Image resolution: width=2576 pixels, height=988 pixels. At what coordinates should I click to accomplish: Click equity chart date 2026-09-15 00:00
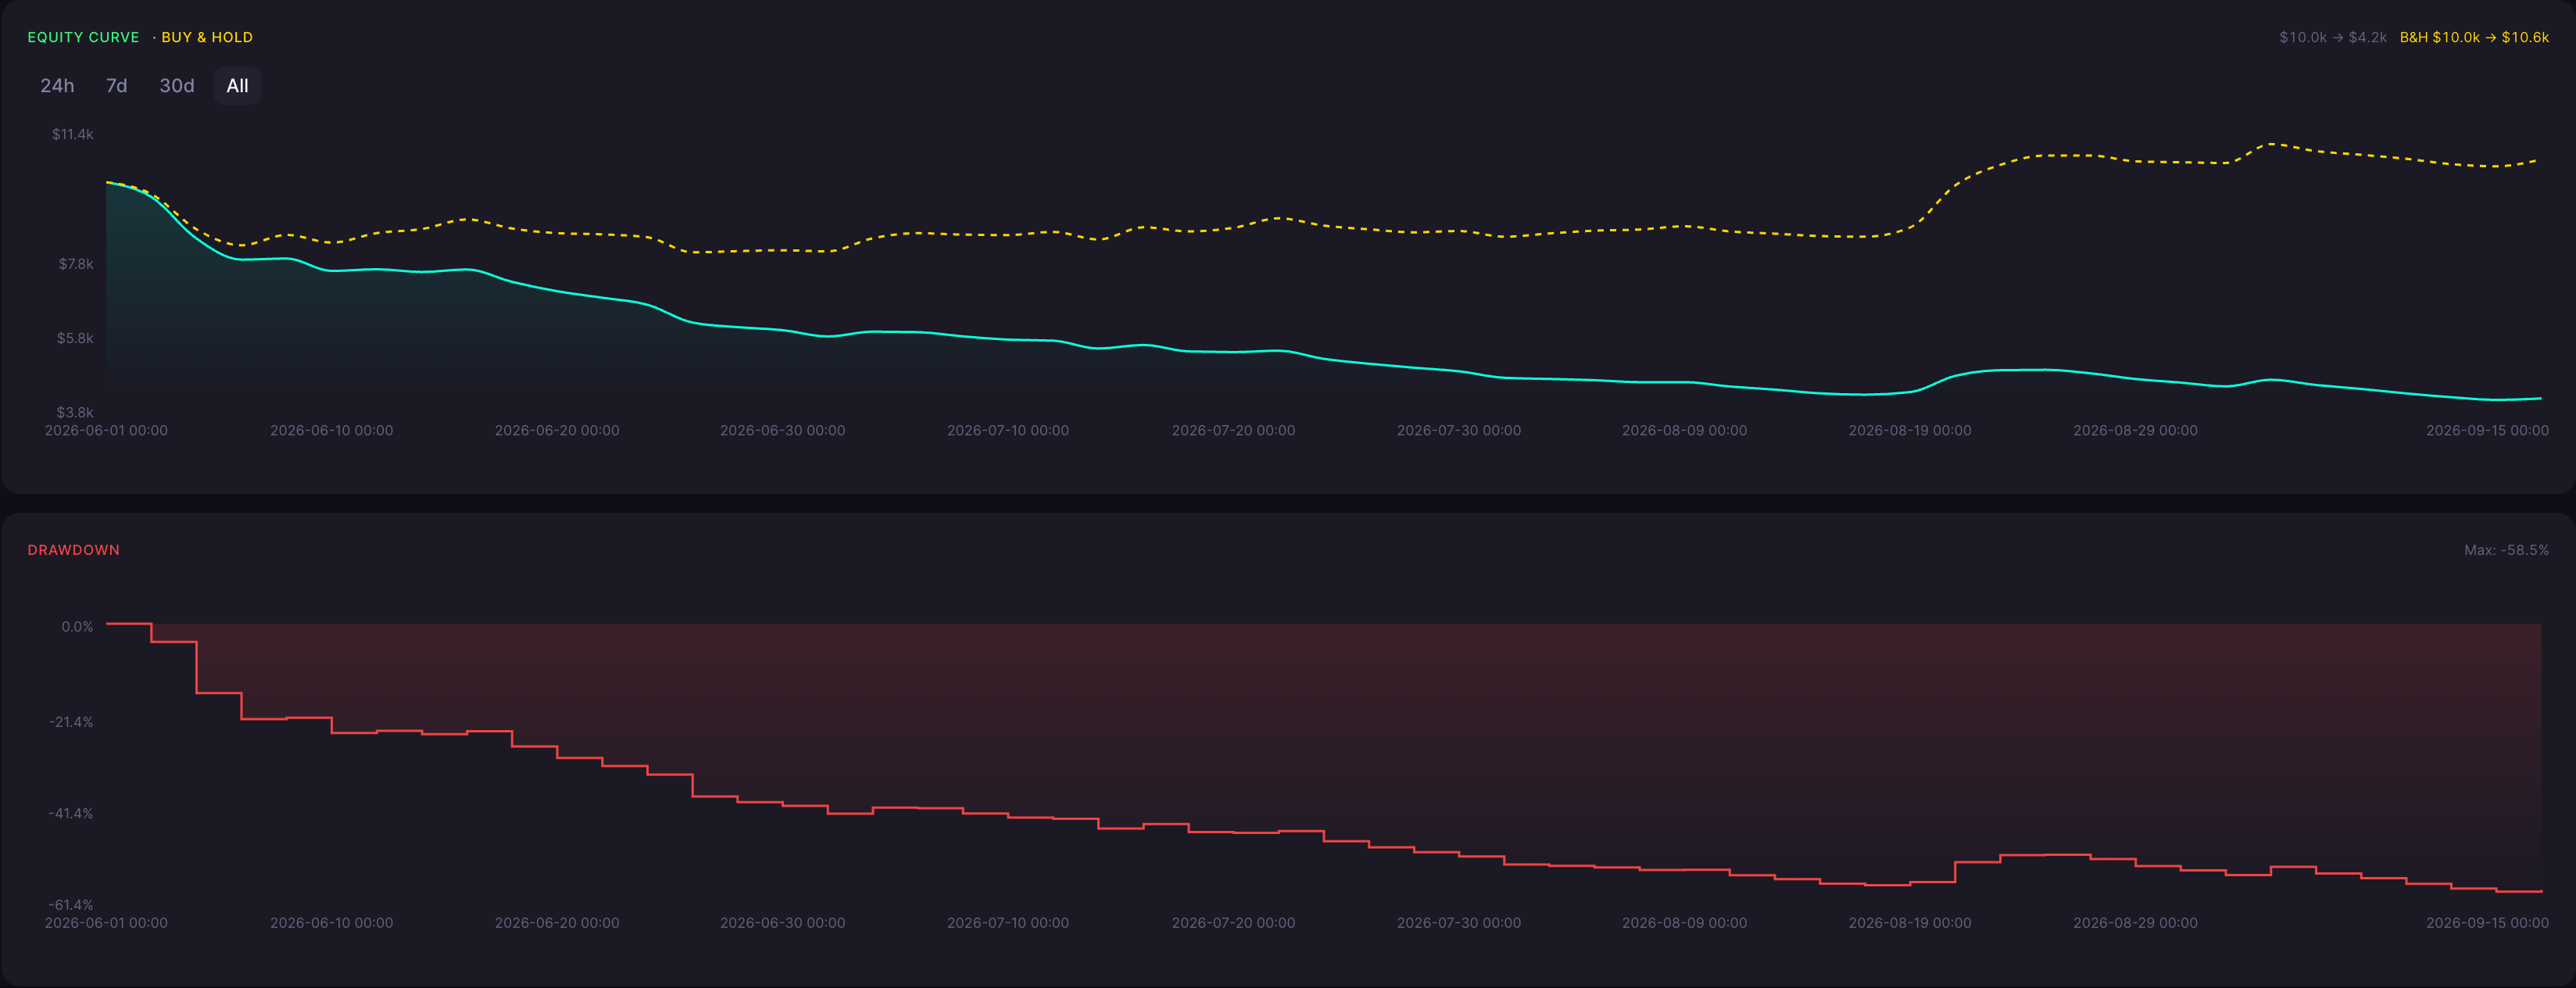tap(2487, 430)
